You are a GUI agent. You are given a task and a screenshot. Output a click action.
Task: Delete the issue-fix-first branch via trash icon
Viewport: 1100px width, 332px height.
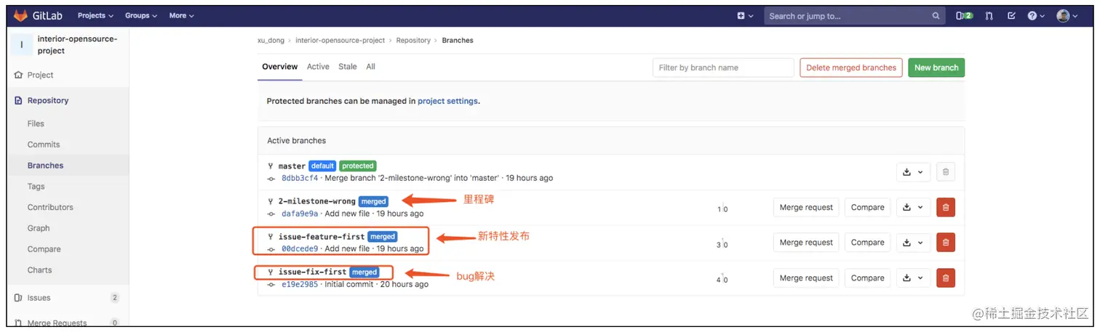(946, 278)
